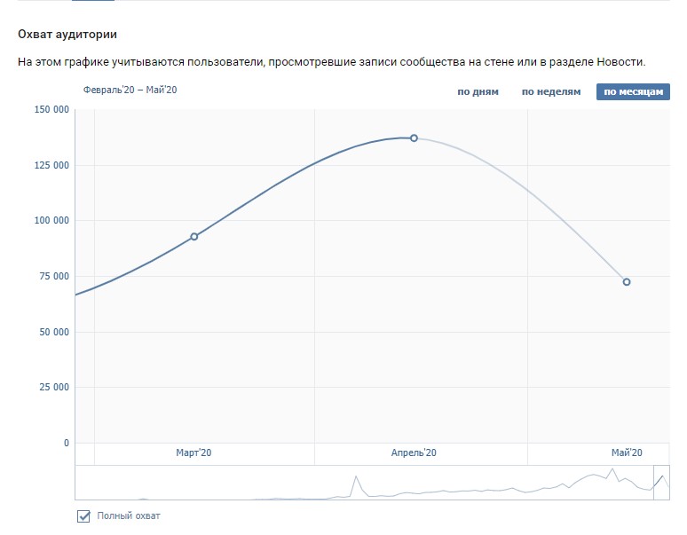Image resolution: width=687 pixels, height=535 pixels.
Task: Click the early spike in overview mini-chart
Action: coord(356,477)
